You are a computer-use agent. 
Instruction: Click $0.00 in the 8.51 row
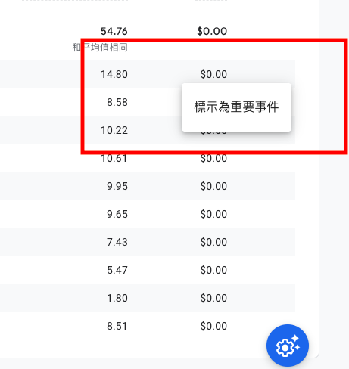(213, 326)
